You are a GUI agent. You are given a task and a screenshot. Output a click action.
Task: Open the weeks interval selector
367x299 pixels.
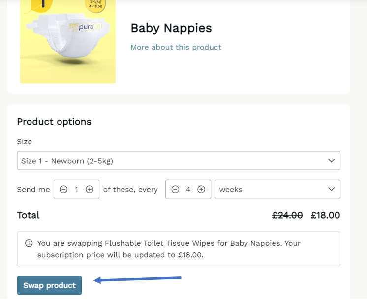[x=277, y=189]
